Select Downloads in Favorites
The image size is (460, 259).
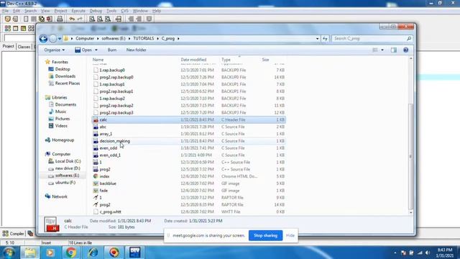65,76
